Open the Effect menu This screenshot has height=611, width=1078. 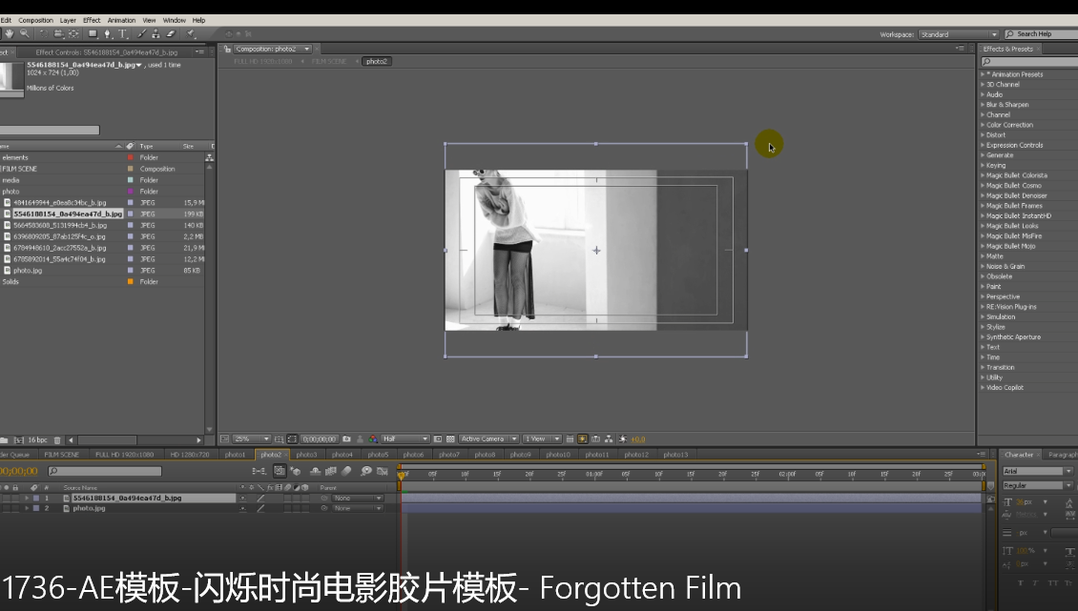pyautogui.click(x=92, y=21)
